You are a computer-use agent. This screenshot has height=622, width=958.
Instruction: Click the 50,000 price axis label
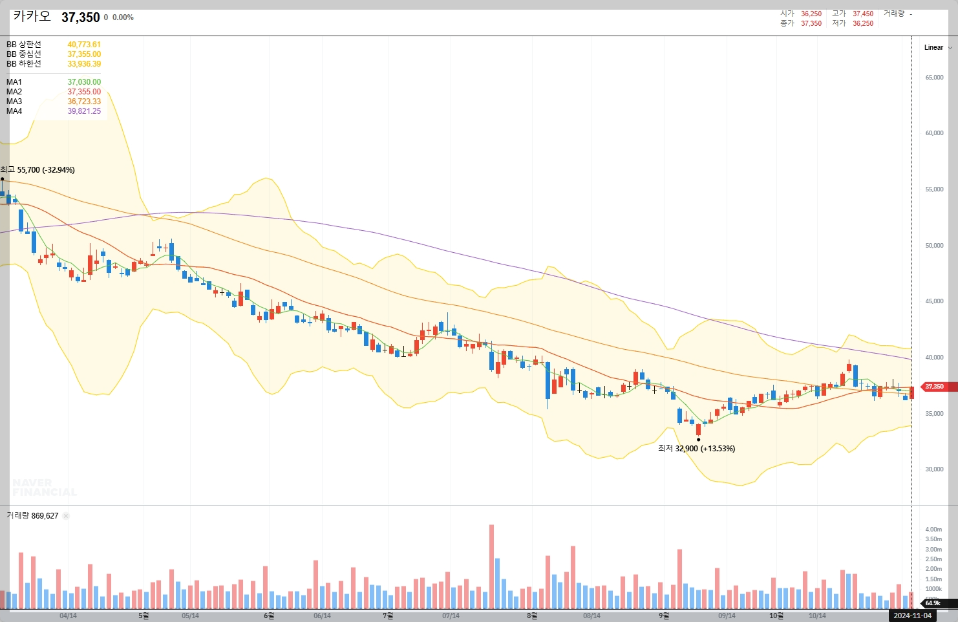point(935,246)
